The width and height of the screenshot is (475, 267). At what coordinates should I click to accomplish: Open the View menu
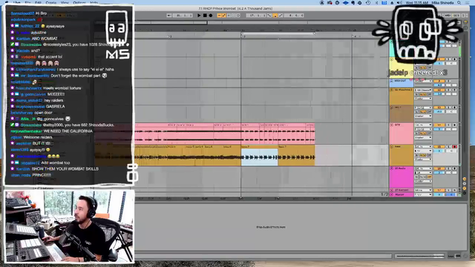[65, 3]
